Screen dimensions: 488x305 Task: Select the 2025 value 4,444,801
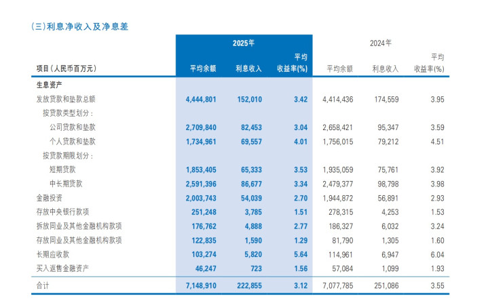pos(201,100)
